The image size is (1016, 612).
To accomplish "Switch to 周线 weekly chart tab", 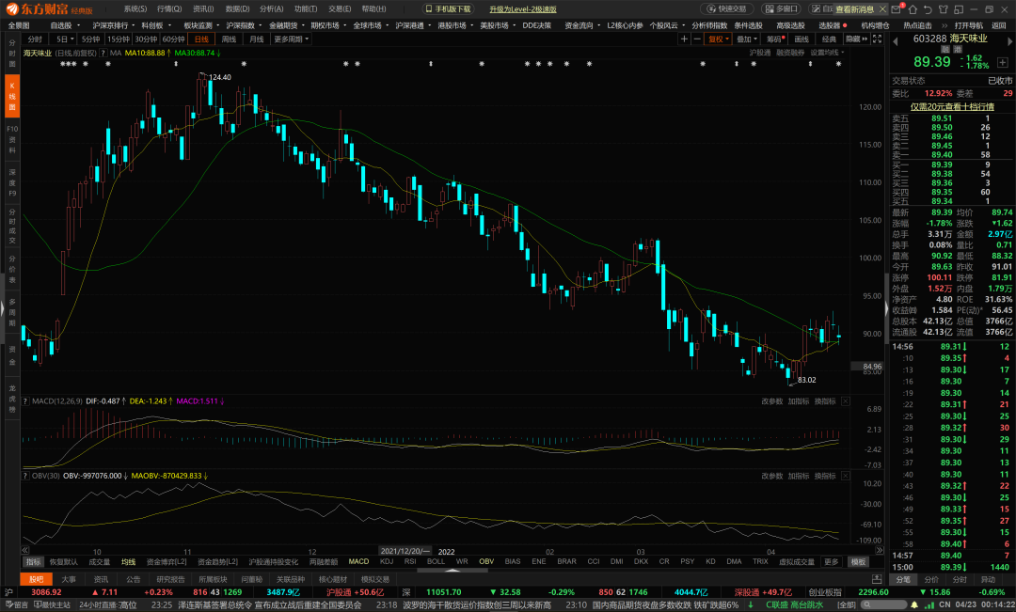I will [x=229, y=39].
